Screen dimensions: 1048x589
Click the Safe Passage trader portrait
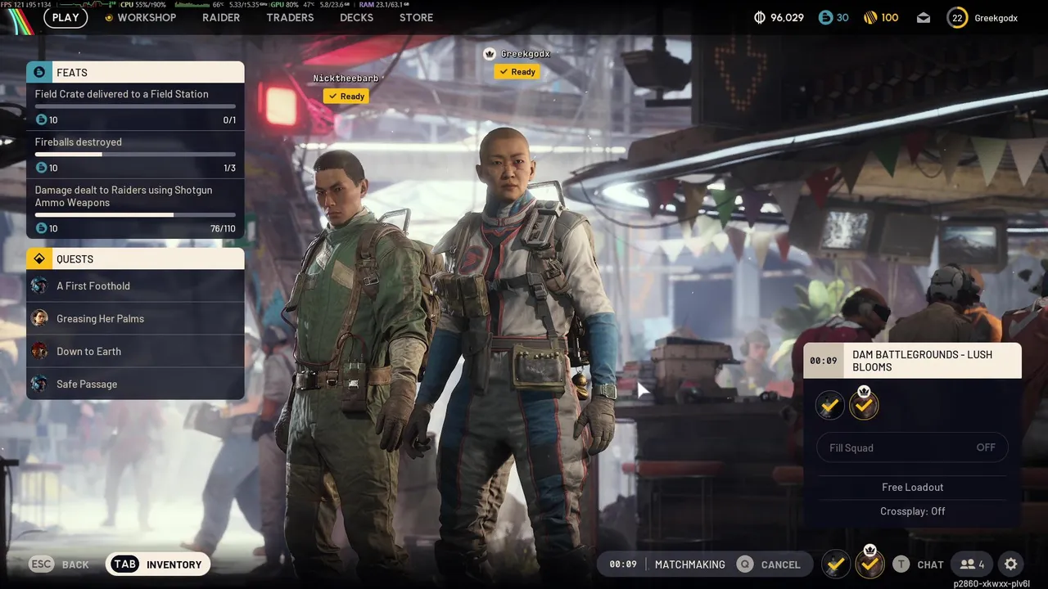tap(39, 384)
